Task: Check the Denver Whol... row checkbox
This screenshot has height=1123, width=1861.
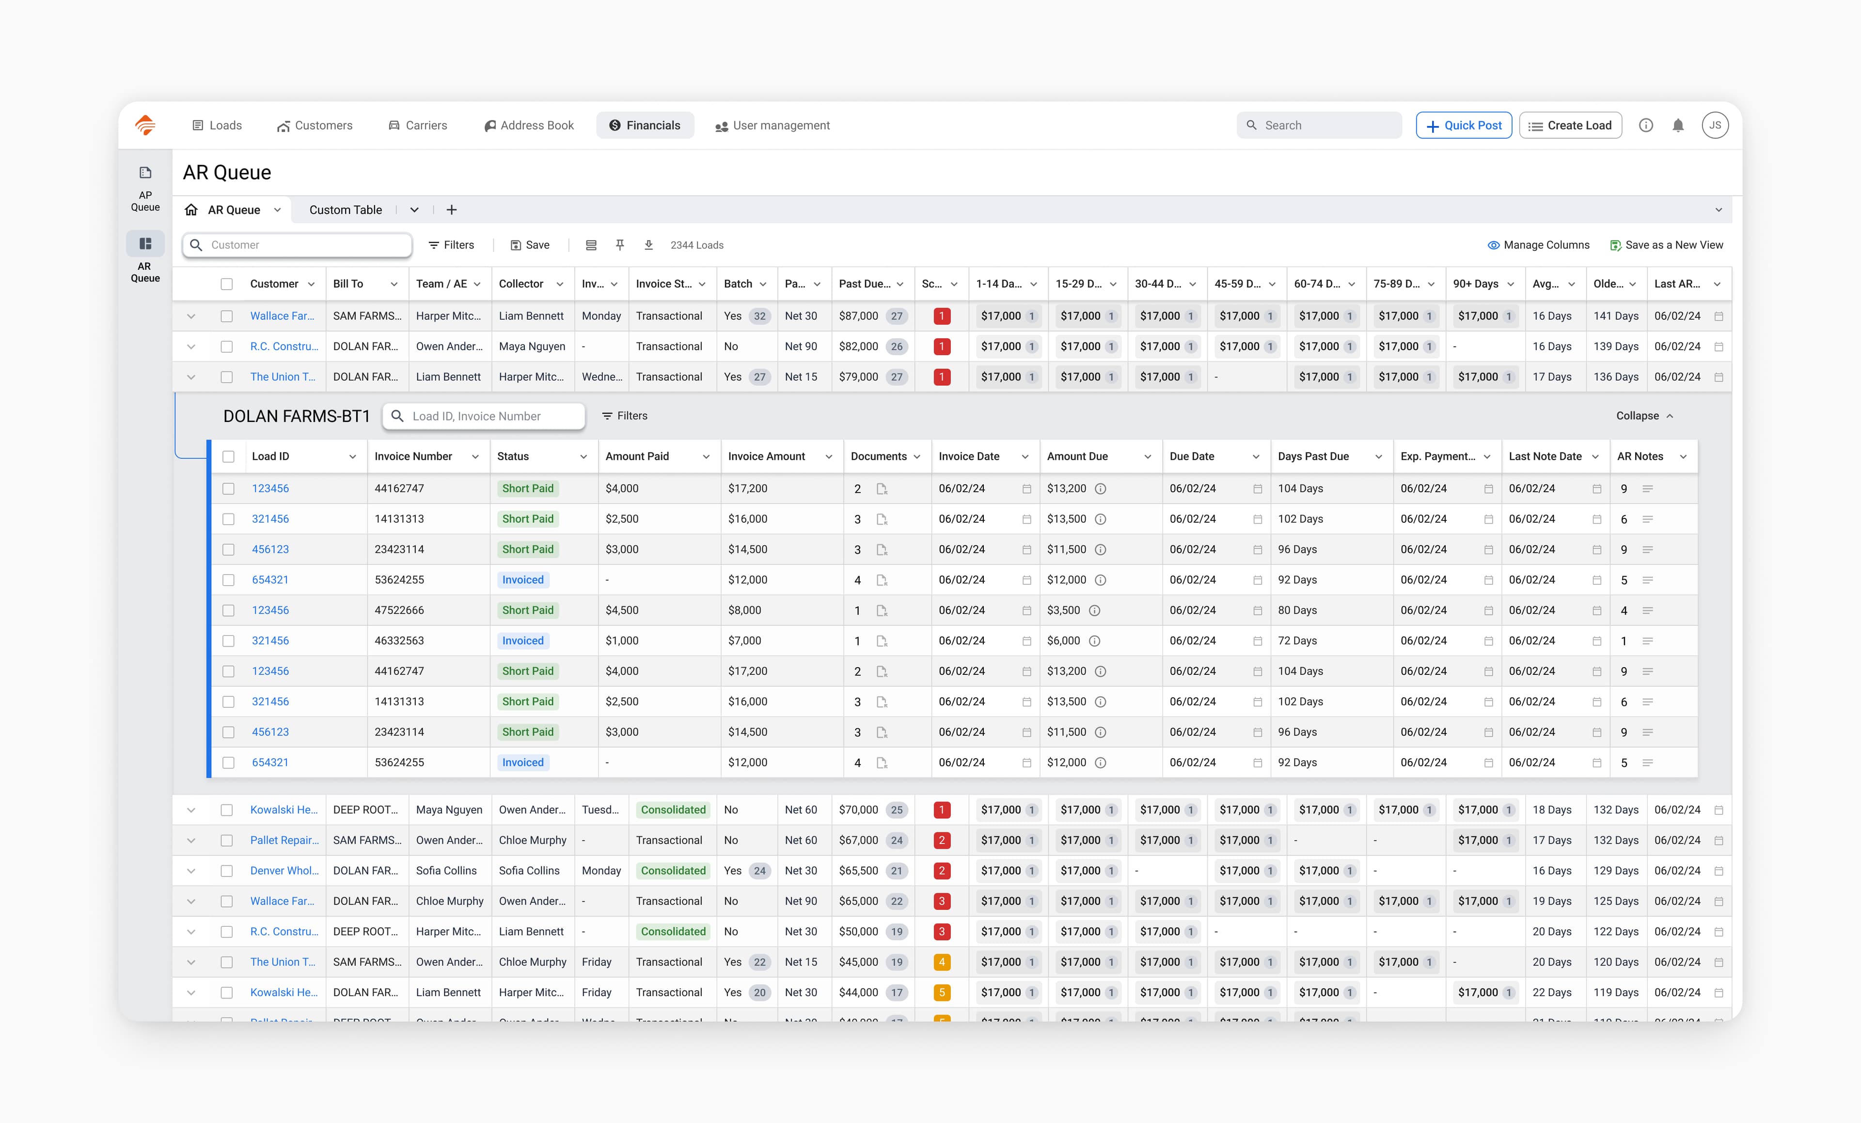Action: click(227, 871)
